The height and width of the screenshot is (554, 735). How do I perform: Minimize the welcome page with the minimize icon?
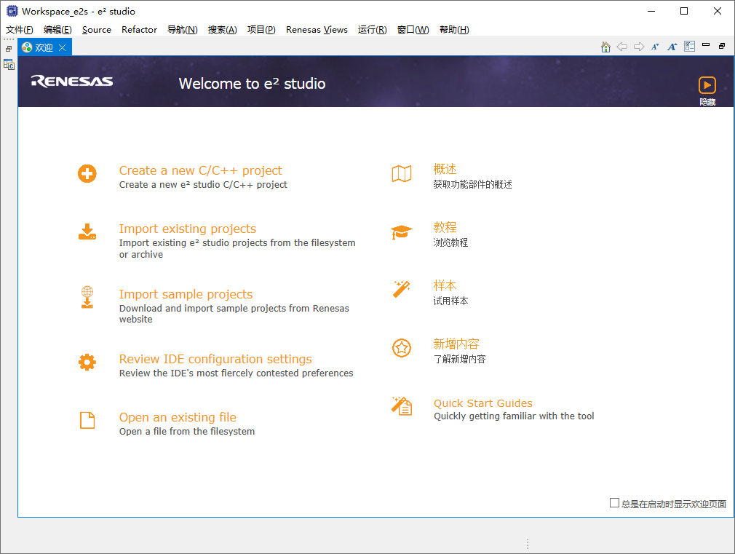pos(704,47)
